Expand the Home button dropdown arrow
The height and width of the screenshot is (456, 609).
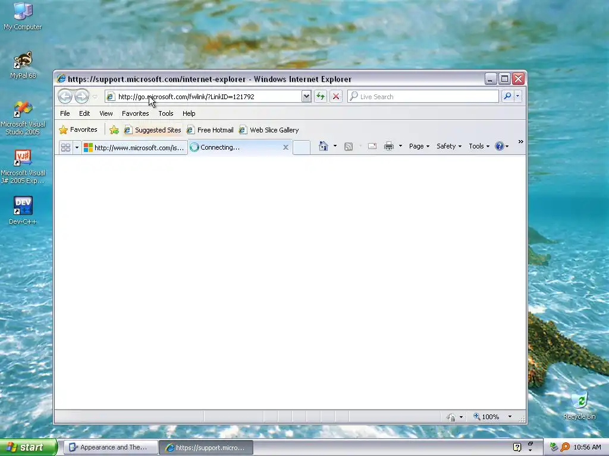[335, 146]
